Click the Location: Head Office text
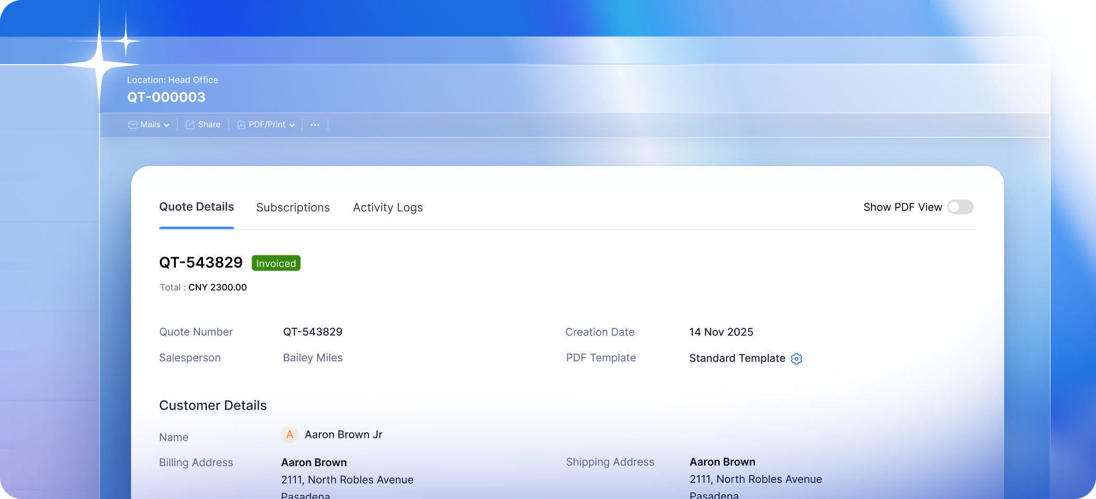1096x499 pixels. click(173, 80)
